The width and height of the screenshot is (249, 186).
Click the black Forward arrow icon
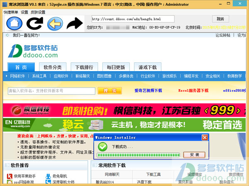point(75,23)
